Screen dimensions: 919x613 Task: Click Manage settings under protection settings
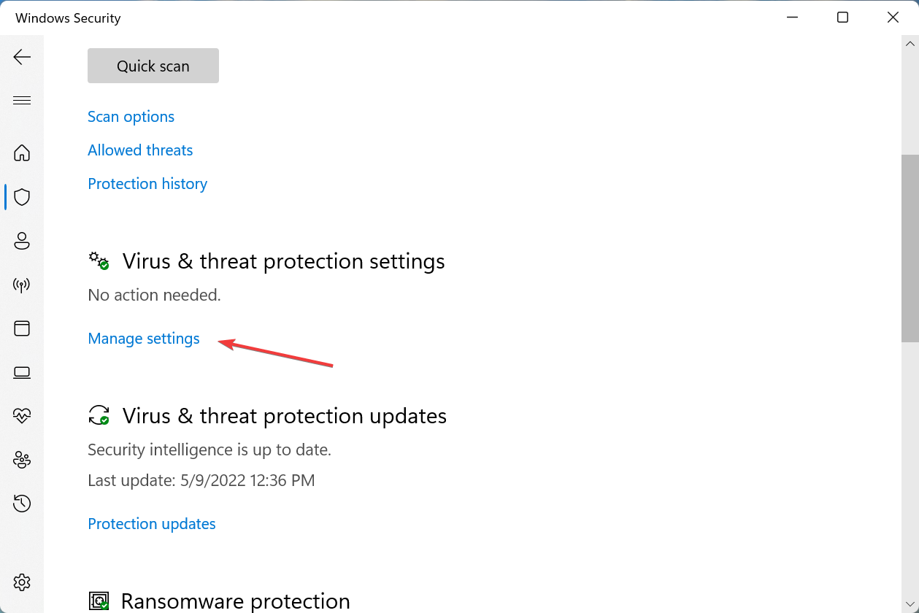click(143, 338)
